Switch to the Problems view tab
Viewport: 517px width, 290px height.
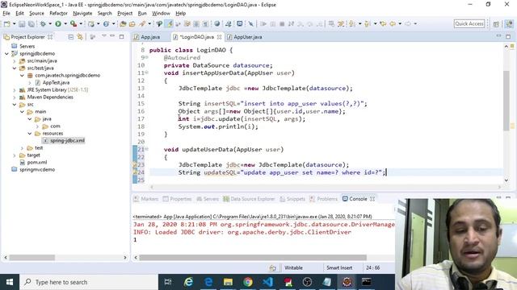[x=324, y=199]
